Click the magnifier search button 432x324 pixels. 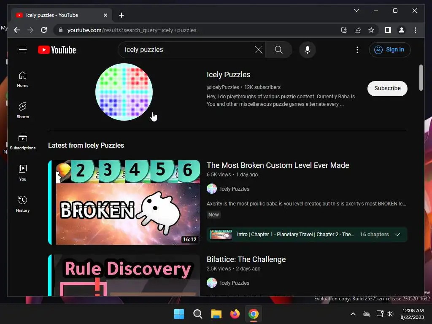(x=278, y=50)
